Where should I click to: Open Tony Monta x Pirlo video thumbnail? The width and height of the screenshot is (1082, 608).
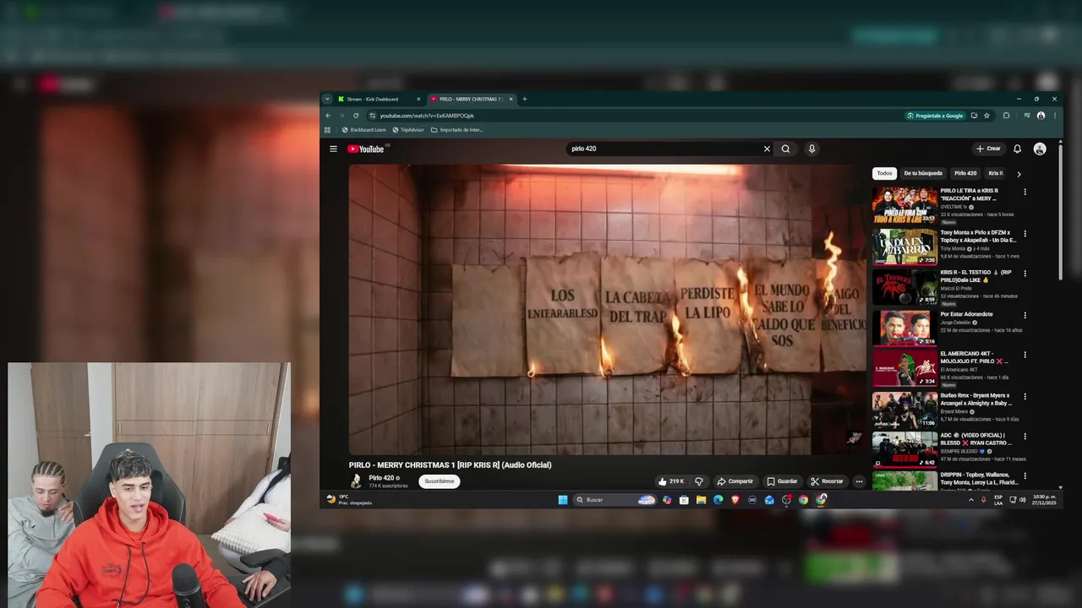(904, 246)
